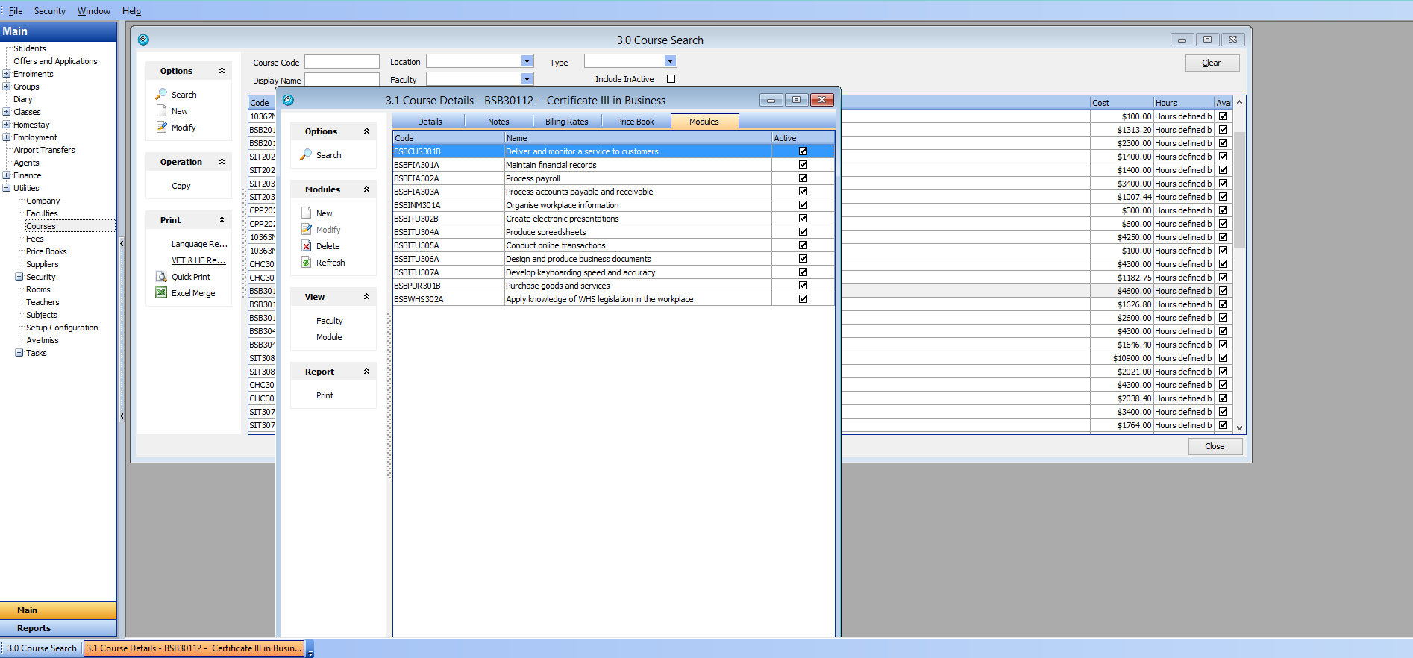
Task: Open the Type dropdown list
Action: click(x=670, y=61)
